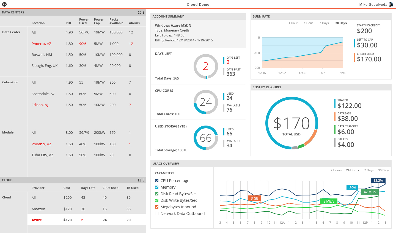The image size is (396, 233).
Task: Open the Edison, NJ location link
Action: tap(40, 105)
